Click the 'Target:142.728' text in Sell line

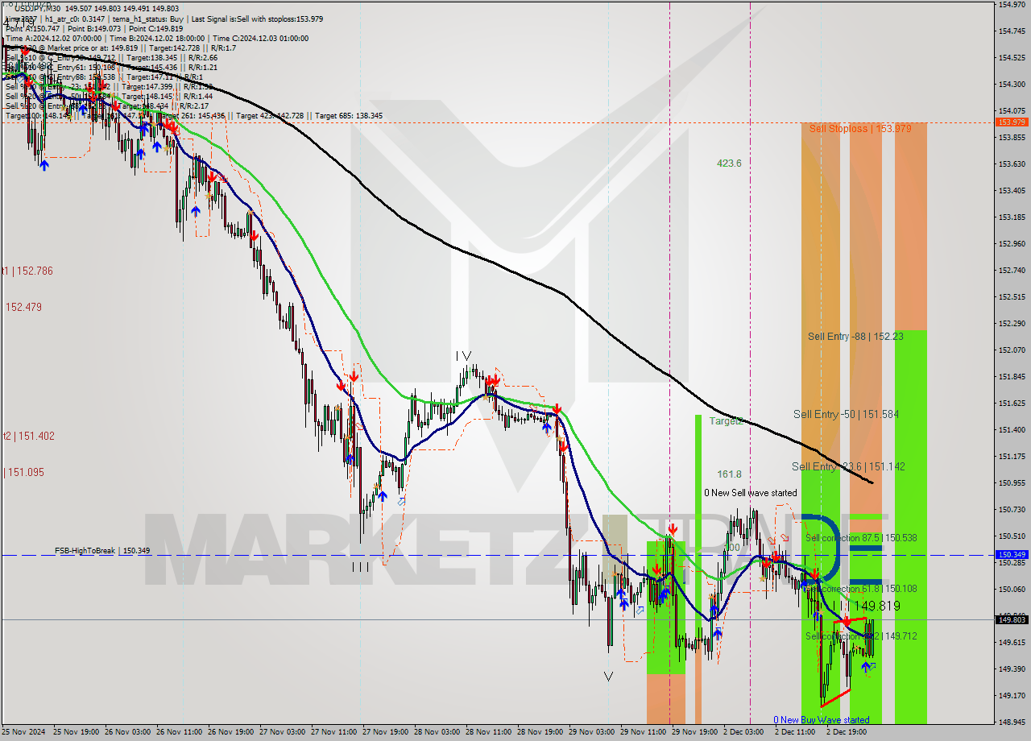coord(176,48)
